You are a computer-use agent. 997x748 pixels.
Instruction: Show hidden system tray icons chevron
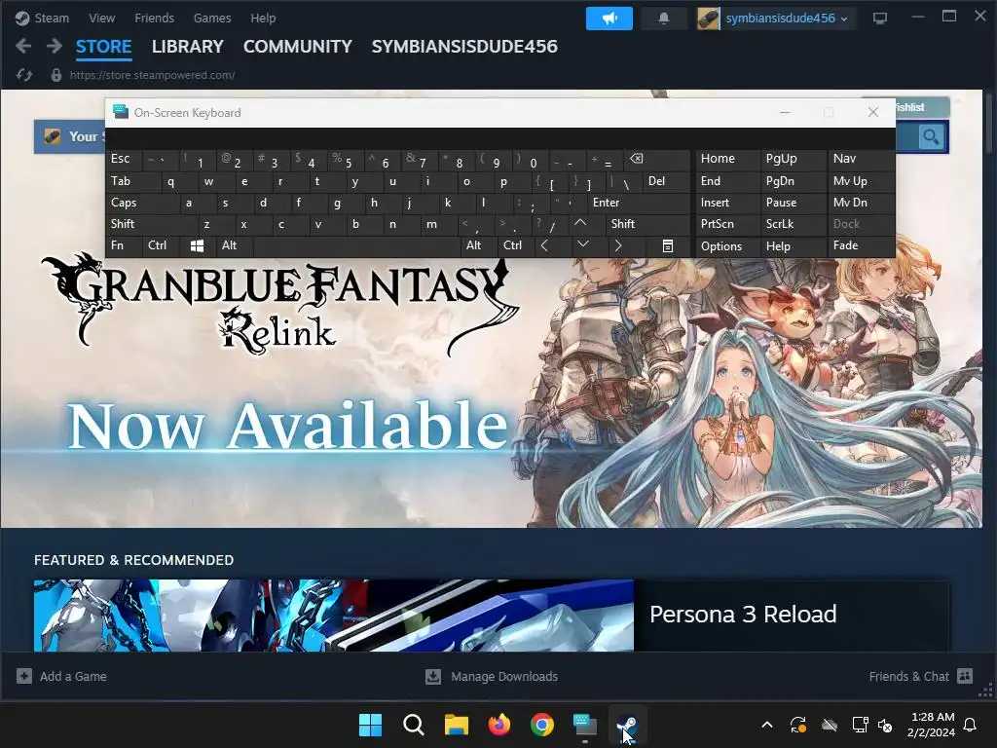point(767,725)
